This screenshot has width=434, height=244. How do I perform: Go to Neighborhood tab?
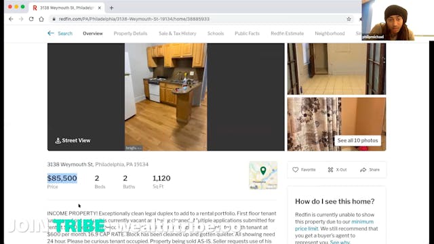pyautogui.click(x=330, y=33)
